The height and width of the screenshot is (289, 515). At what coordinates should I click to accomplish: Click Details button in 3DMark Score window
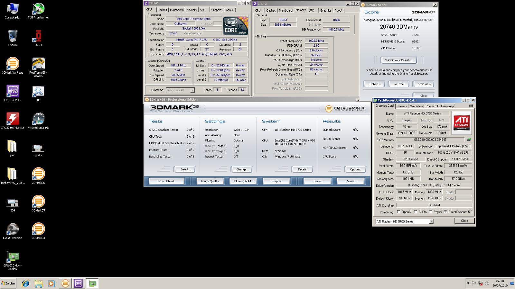coord(375,84)
